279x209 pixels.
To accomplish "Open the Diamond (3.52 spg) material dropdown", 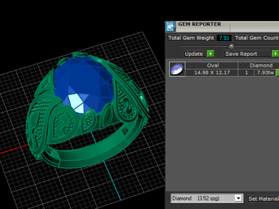I will coord(238,199).
